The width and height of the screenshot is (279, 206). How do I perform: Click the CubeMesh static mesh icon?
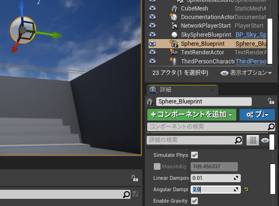[x=174, y=9]
